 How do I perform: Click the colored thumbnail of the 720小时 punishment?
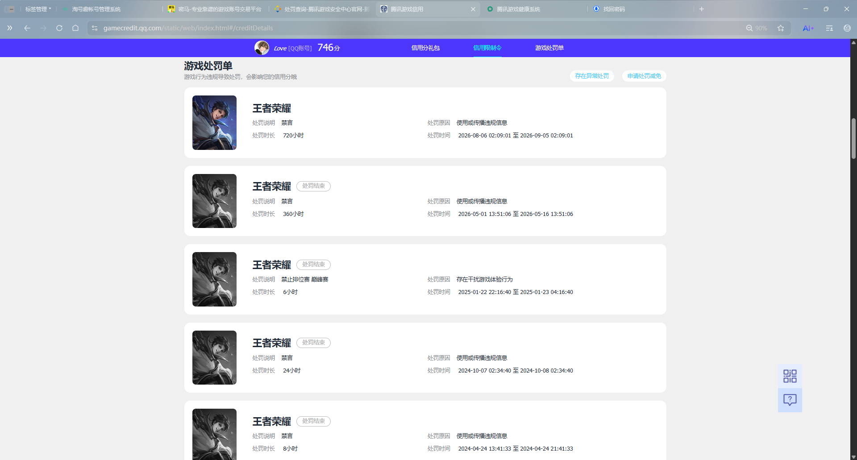[214, 123]
